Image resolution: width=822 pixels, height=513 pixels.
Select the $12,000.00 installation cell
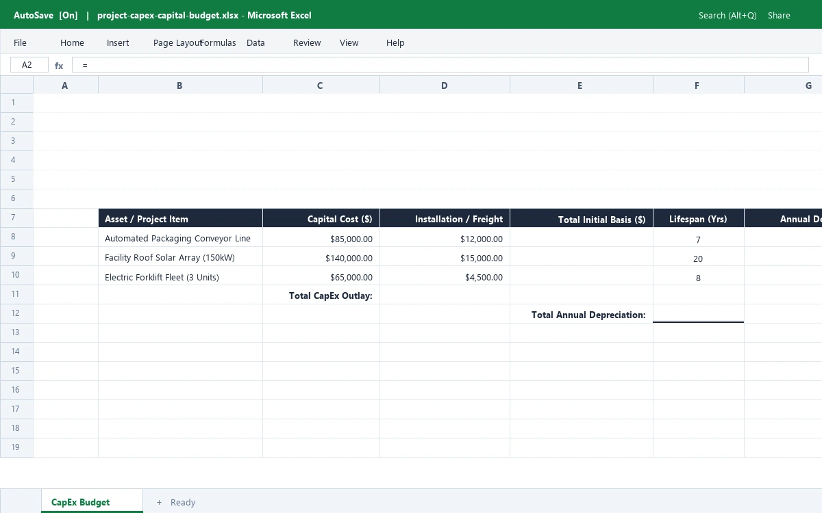445,237
